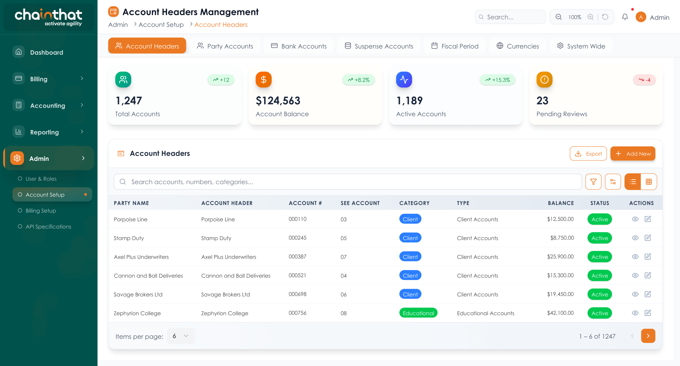Click the accounts search input field

coord(348,182)
